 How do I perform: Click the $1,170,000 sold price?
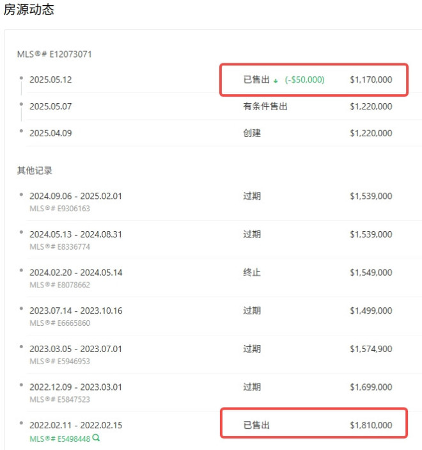tap(371, 80)
